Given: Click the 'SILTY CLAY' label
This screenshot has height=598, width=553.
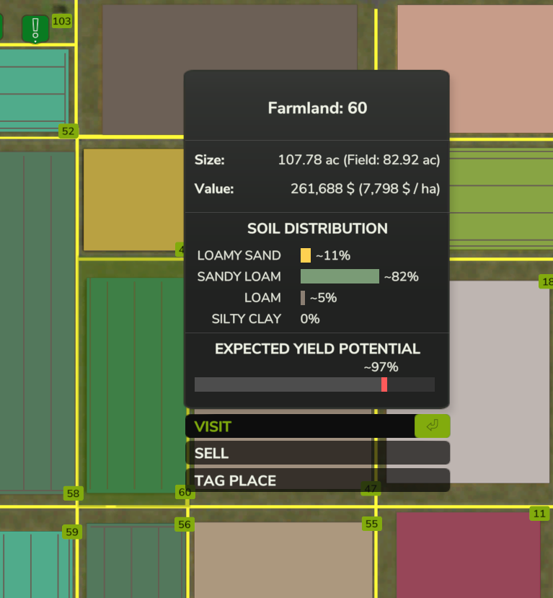Looking at the screenshot, I should point(247,319).
